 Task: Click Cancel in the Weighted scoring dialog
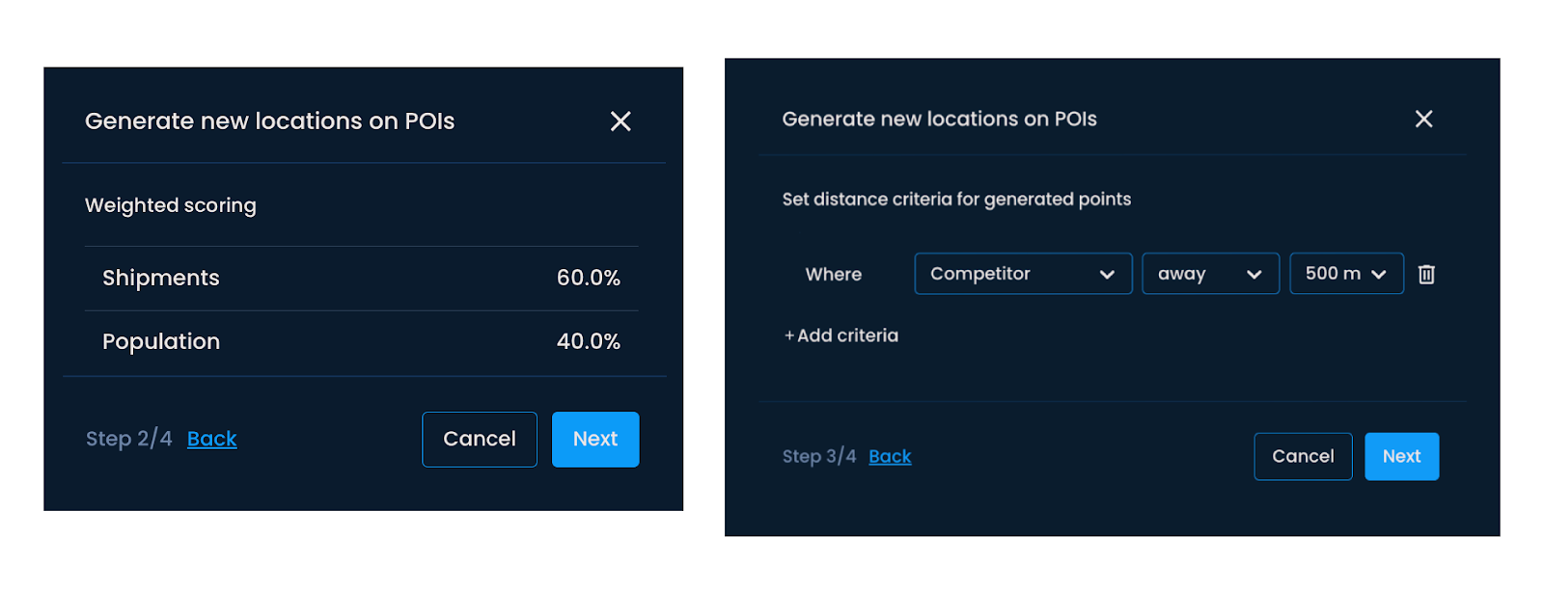point(480,440)
